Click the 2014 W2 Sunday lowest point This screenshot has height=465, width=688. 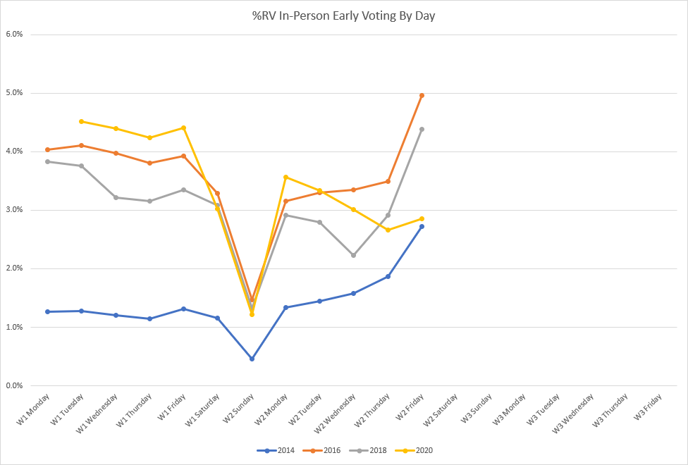pos(252,359)
